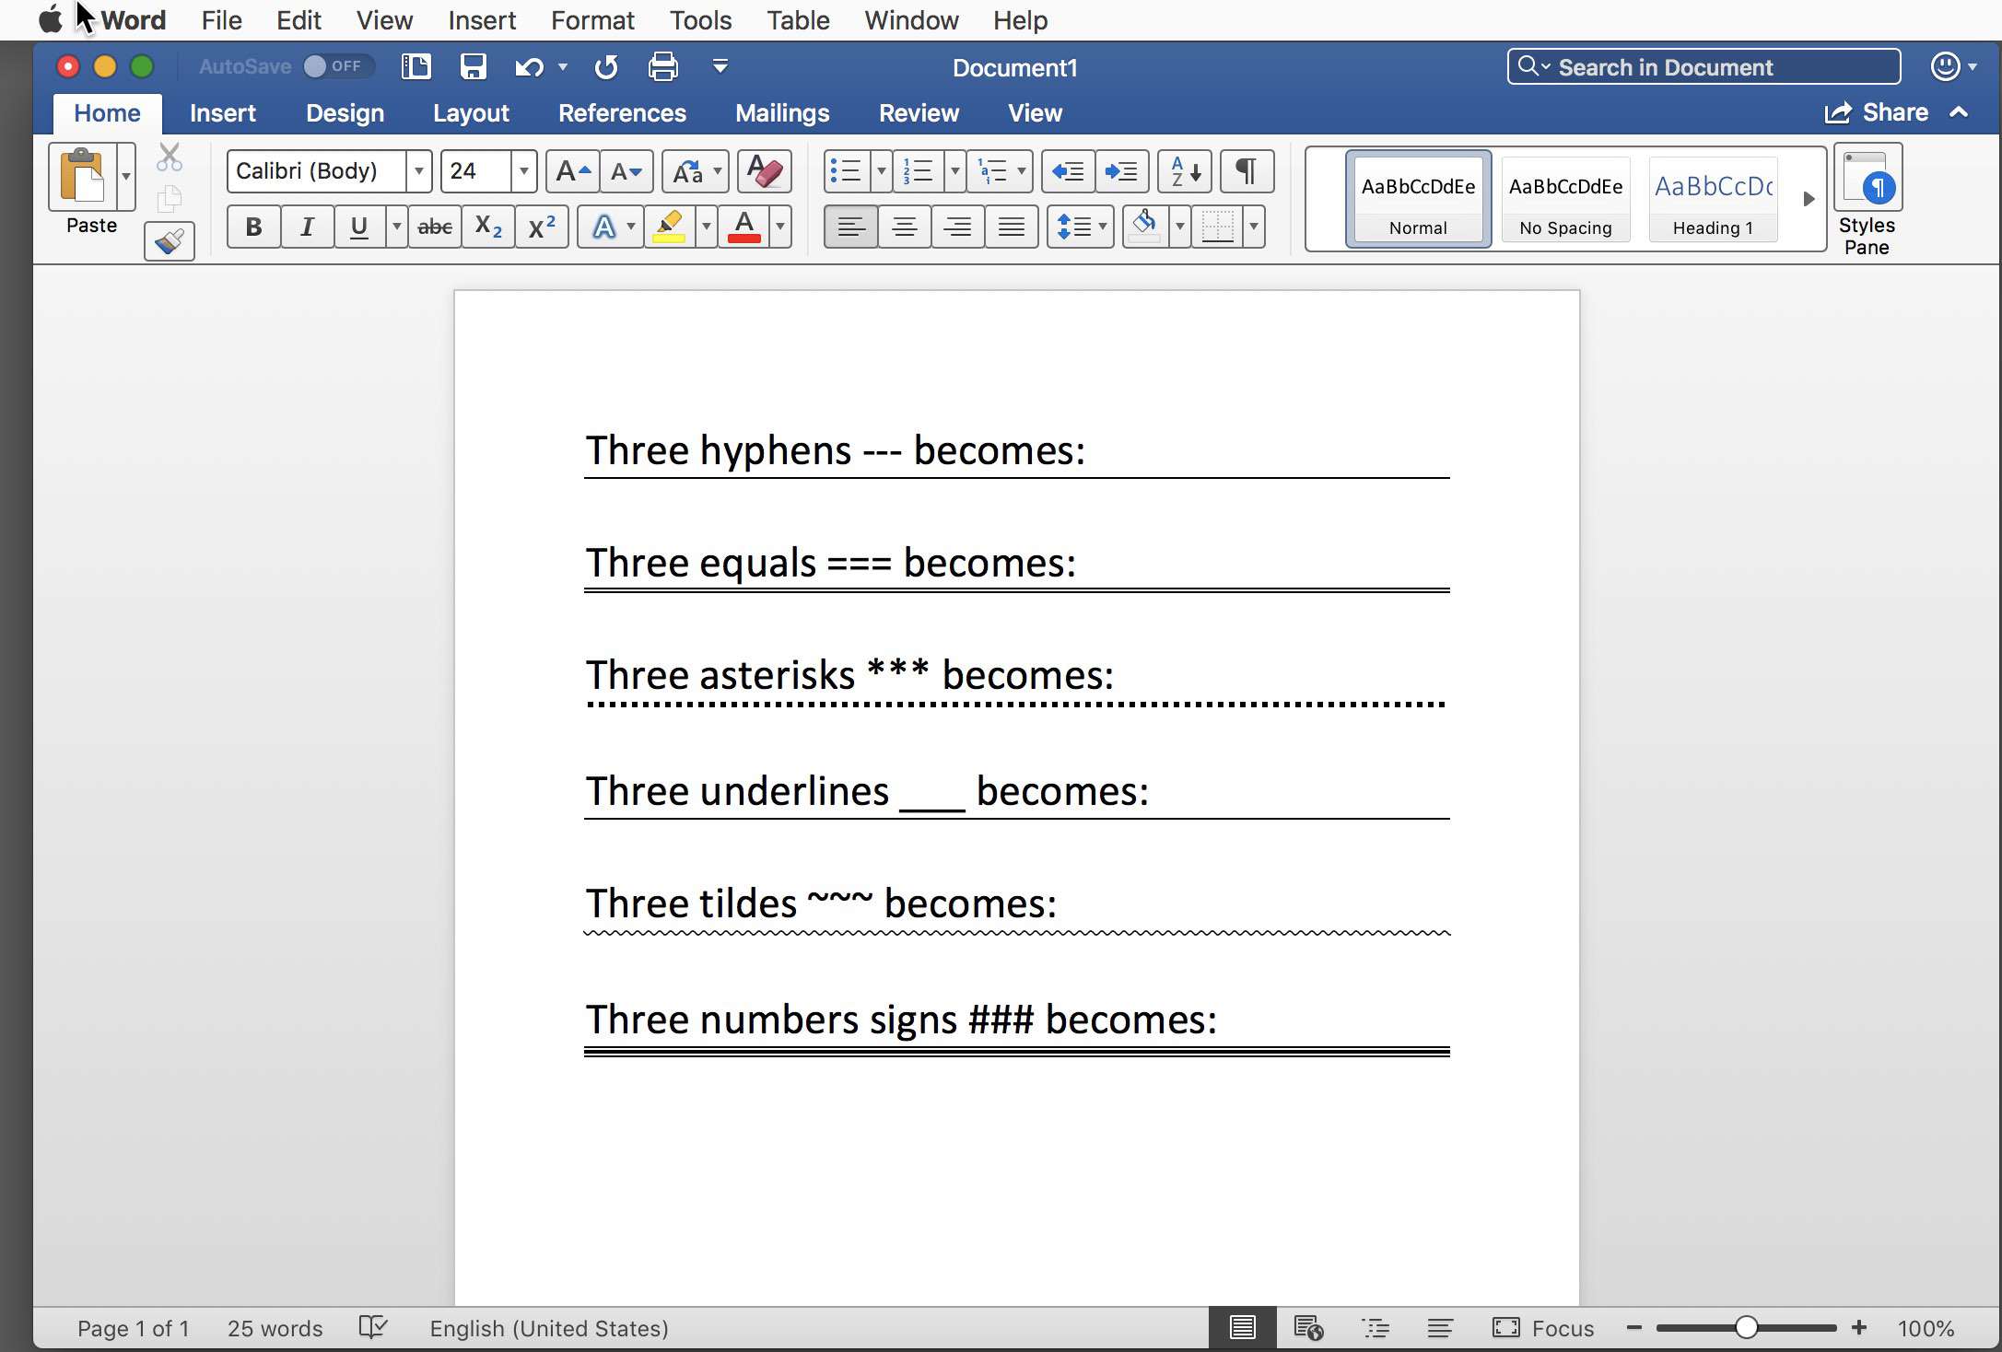
Task: Expand the styles gallery arrow
Action: point(1809,199)
